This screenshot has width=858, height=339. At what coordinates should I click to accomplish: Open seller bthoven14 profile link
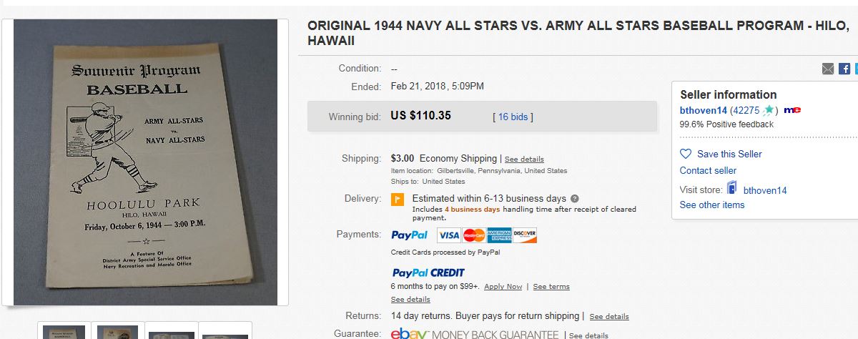703,110
